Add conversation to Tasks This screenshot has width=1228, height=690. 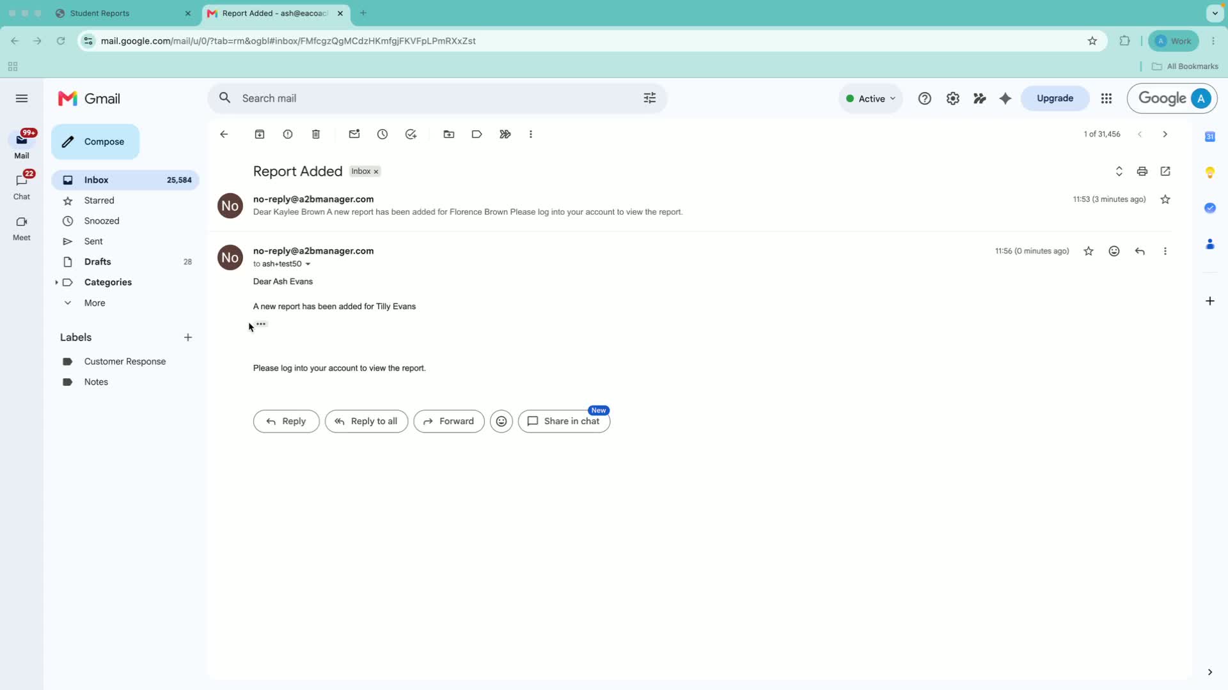pyautogui.click(x=411, y=134)
